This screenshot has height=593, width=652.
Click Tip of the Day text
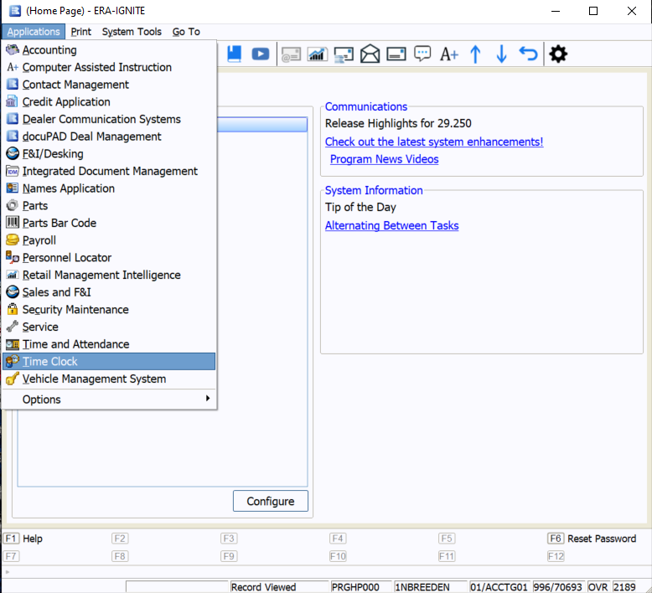[360, 207]
